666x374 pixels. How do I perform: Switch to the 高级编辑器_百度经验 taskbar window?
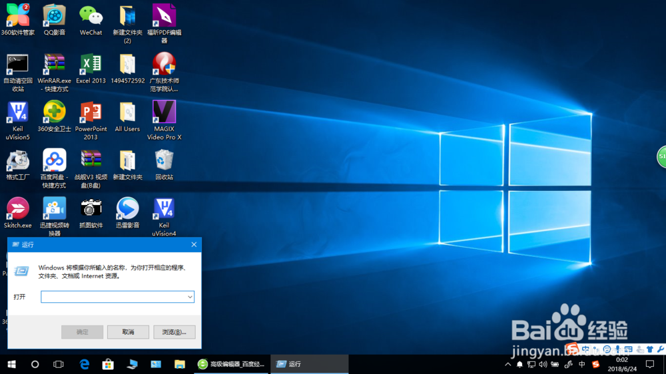[232, 364]
